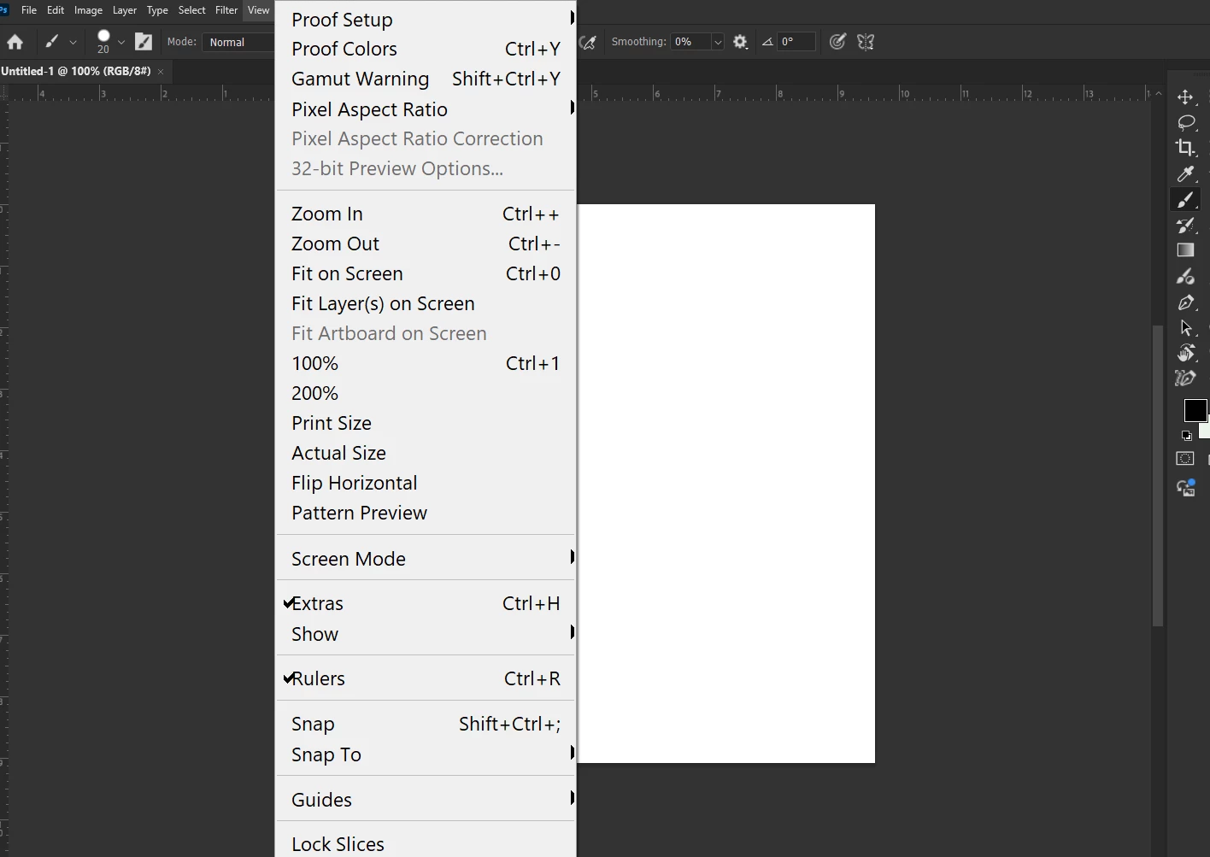
Task: Select the Brush tool in tools panel
Action: coord(1186,199)
